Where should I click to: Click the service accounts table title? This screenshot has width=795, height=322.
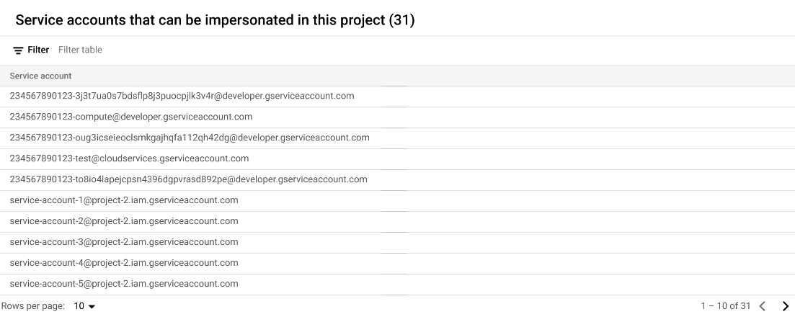tap(215, 20)
